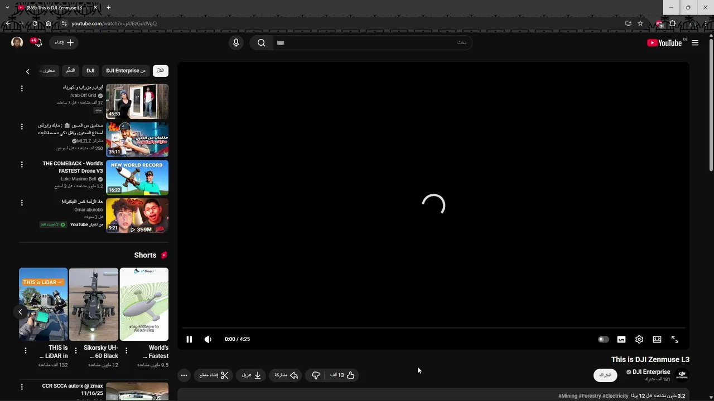The image size is (714, 401).
Task: Select the DJI filter chip
Action: tap(90, 71)
